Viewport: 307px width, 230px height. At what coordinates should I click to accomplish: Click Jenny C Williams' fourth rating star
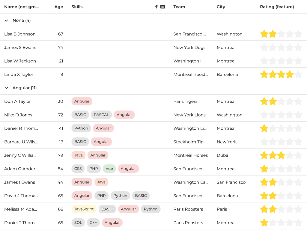tap(290, 155)
